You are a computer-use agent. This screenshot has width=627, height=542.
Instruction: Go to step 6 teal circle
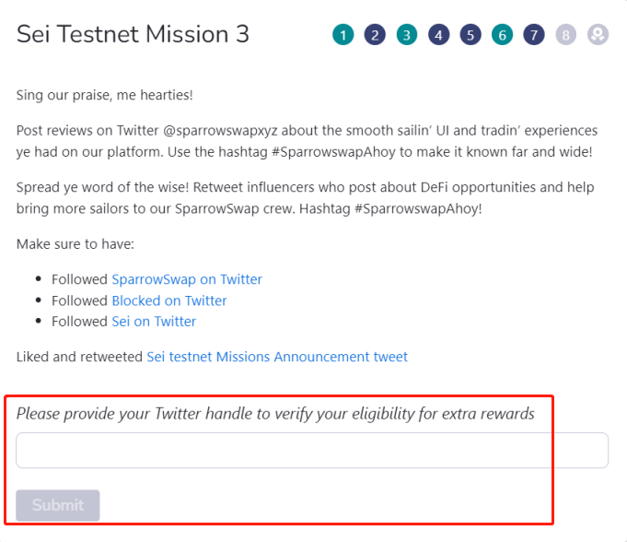pos(502,35)
